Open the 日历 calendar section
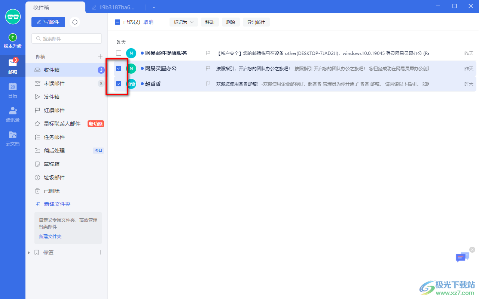The height and width of the screenshot is (299, 479). tap(13, 90)
